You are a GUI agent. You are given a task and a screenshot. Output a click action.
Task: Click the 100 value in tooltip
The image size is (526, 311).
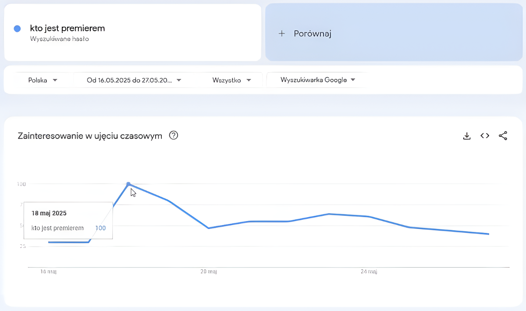point(100,228)
